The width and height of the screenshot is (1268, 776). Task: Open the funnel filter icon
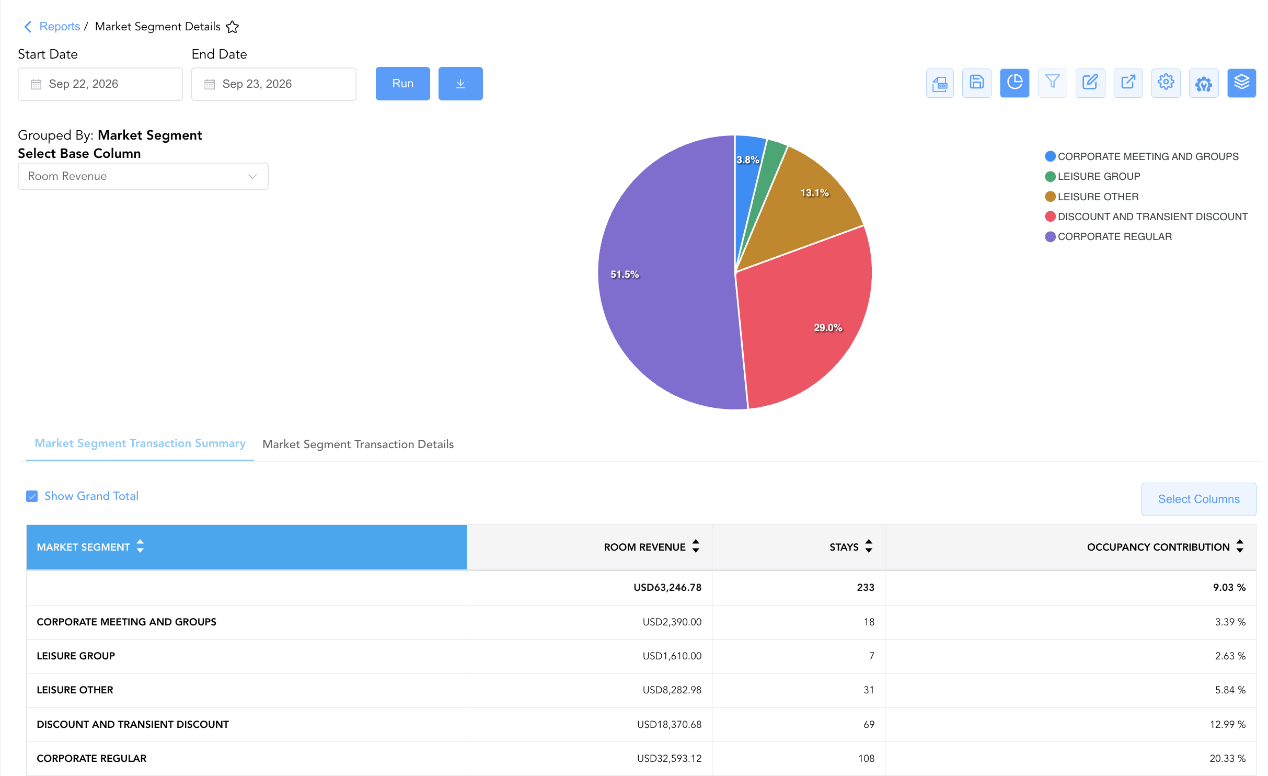tap(1052, 83)
